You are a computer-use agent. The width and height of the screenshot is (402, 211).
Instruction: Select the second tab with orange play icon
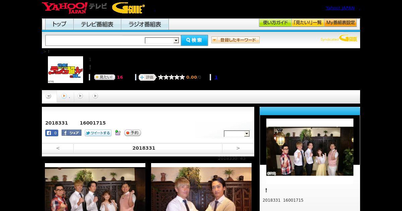click(x=65, y=96)
